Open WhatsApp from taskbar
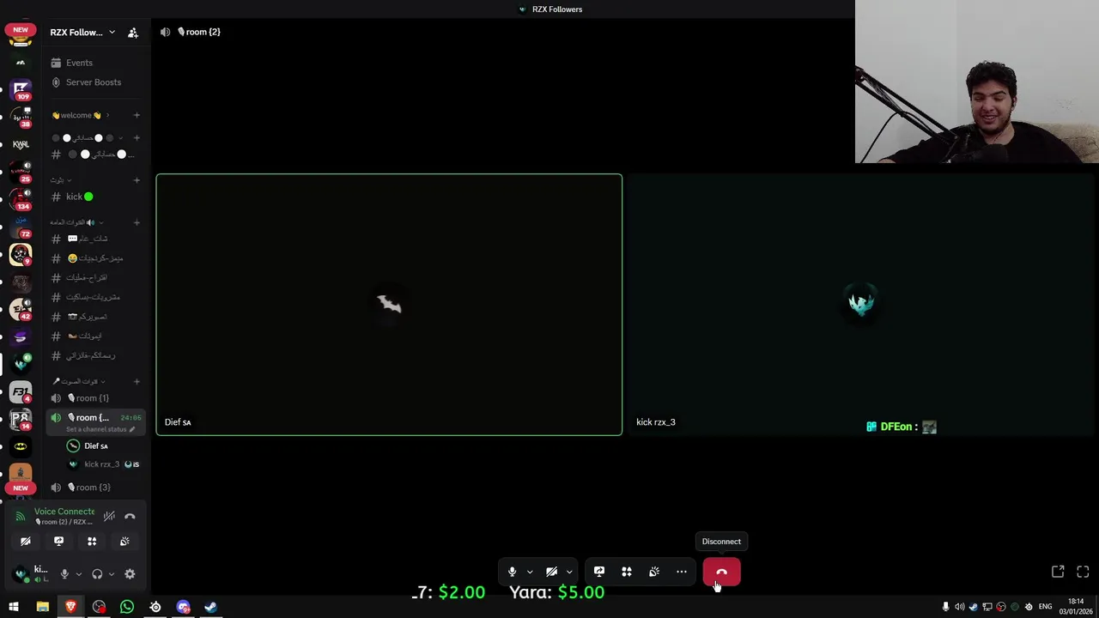 (127, 607)
